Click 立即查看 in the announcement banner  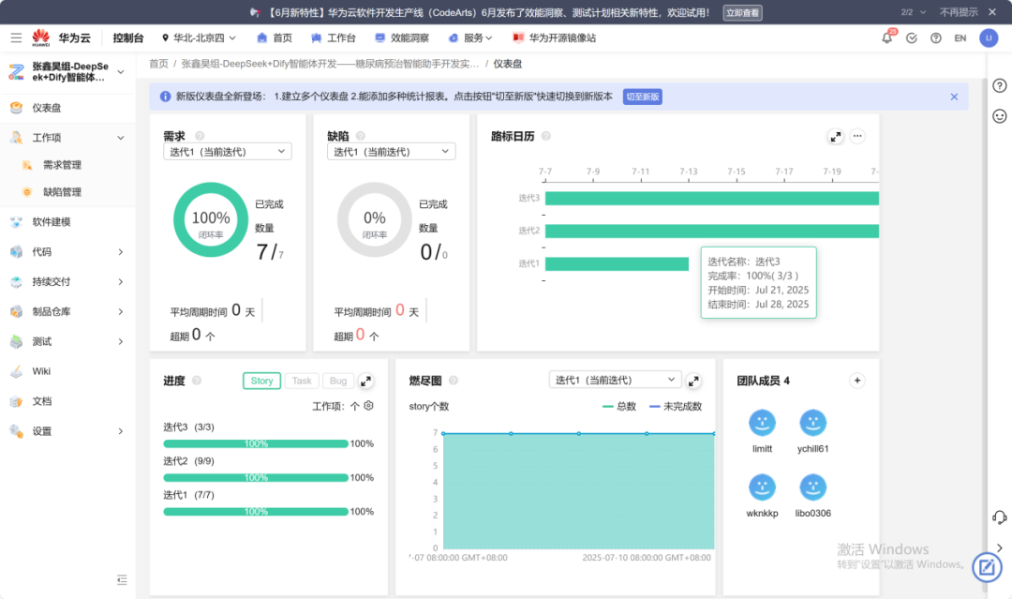point(742,12)
